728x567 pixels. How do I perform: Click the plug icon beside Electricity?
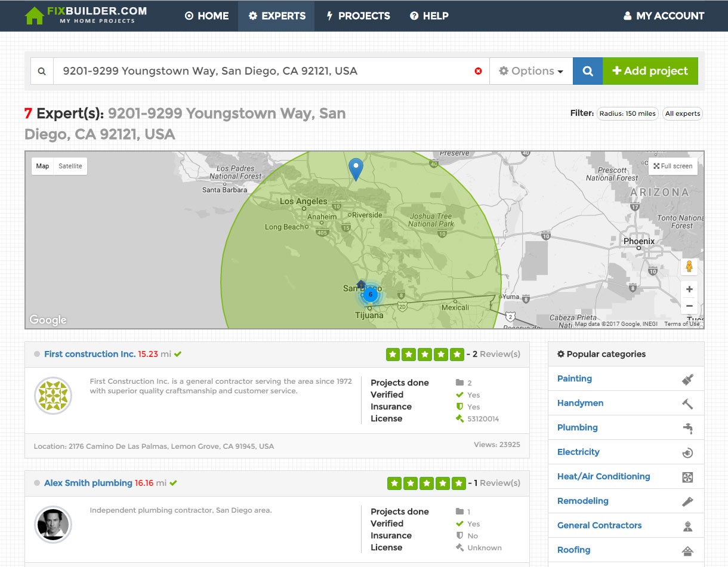(687, 453)
